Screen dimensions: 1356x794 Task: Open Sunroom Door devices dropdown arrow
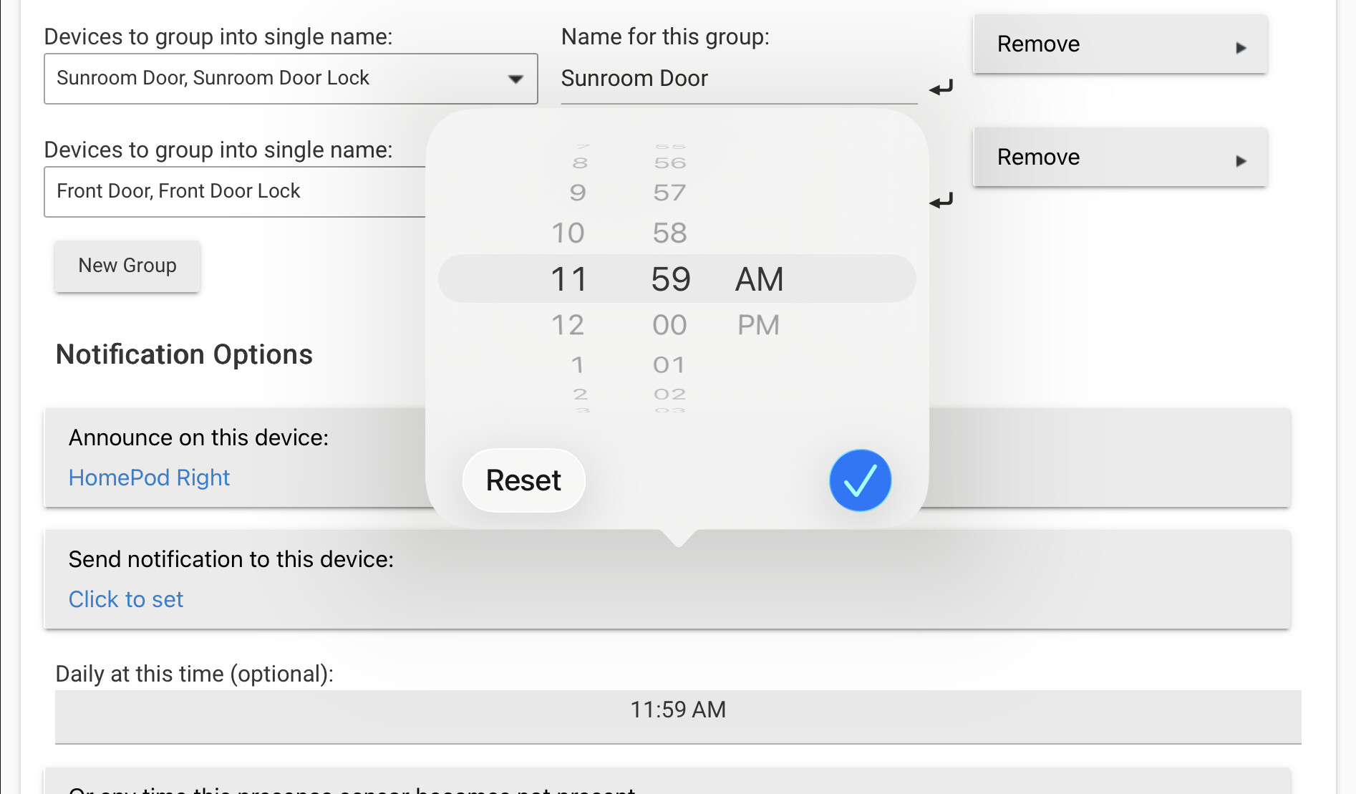click(x=515, y=79)
